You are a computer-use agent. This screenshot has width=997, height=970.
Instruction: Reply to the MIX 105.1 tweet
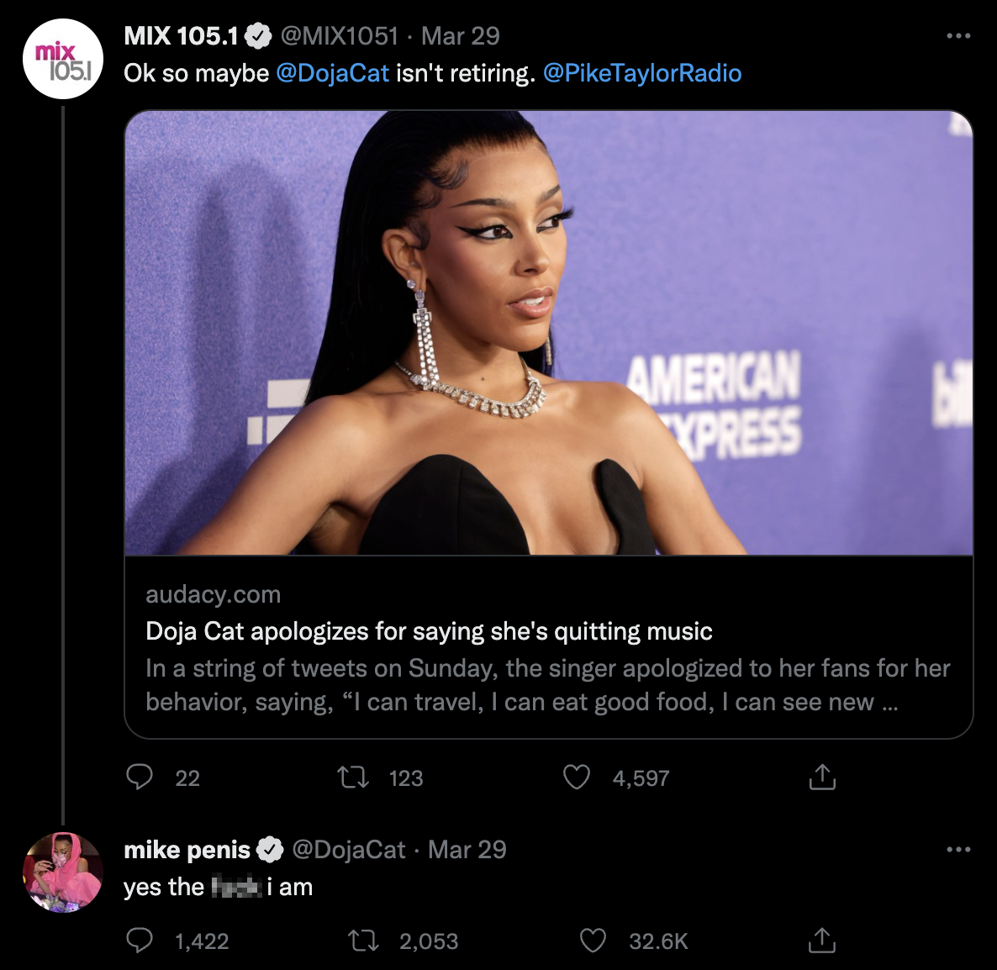140,778
